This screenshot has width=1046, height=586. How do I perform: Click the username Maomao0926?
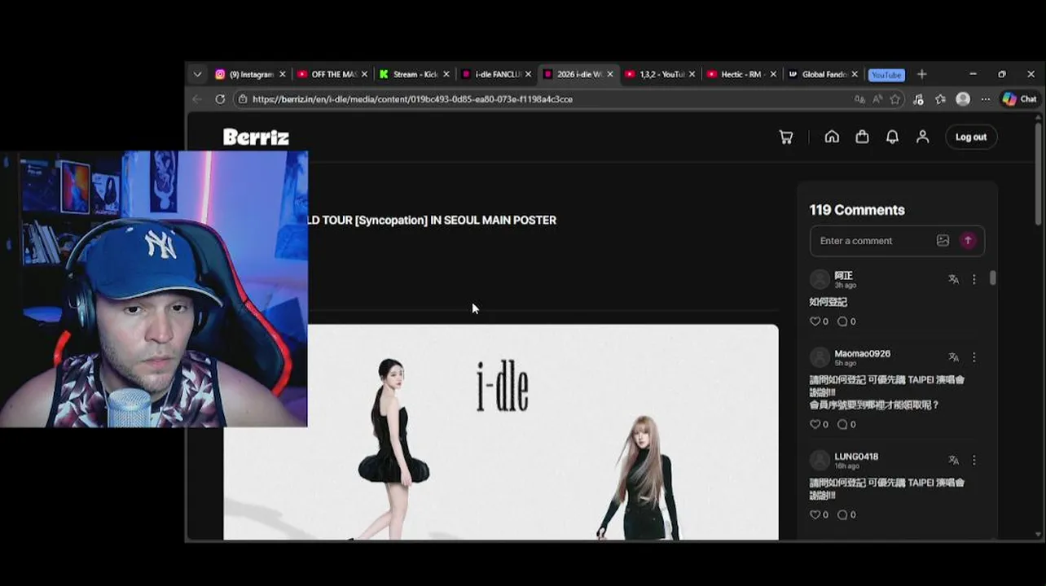862,353
